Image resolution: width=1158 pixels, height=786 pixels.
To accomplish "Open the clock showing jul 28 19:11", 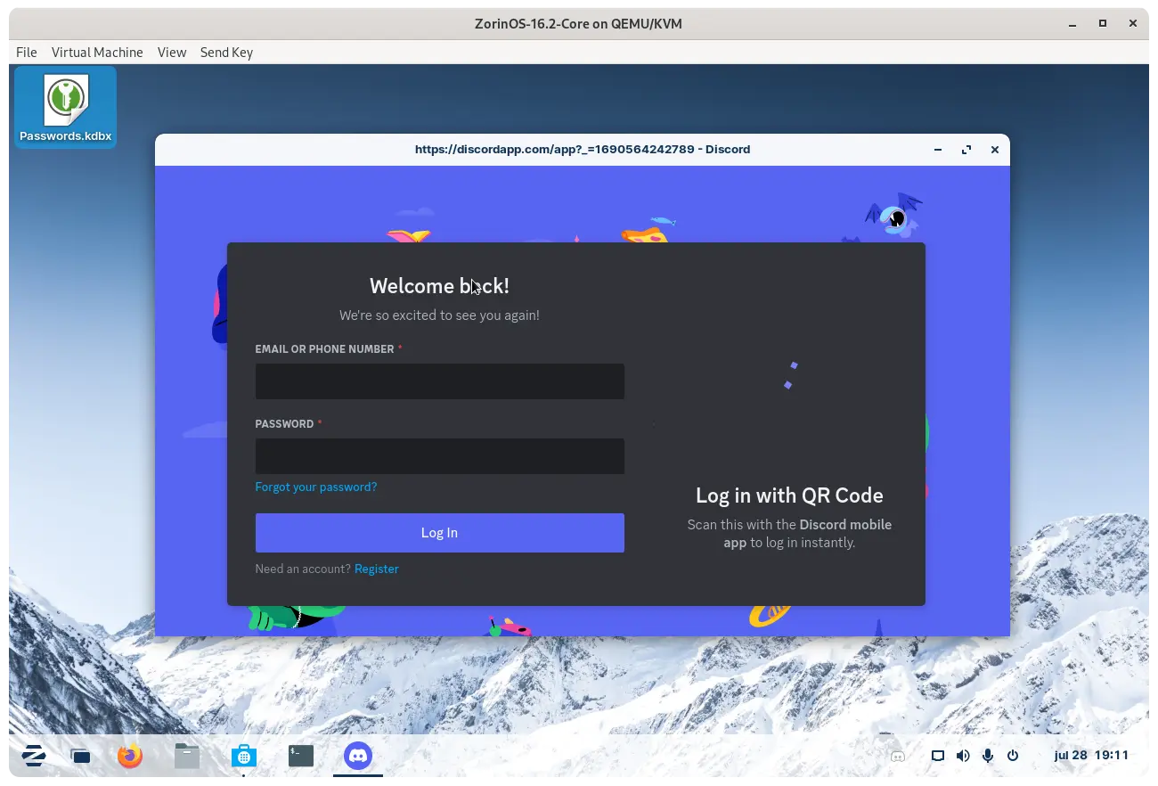I will click(x=1091, y=756).
